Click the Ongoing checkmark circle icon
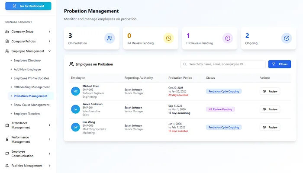 point(286,38)
